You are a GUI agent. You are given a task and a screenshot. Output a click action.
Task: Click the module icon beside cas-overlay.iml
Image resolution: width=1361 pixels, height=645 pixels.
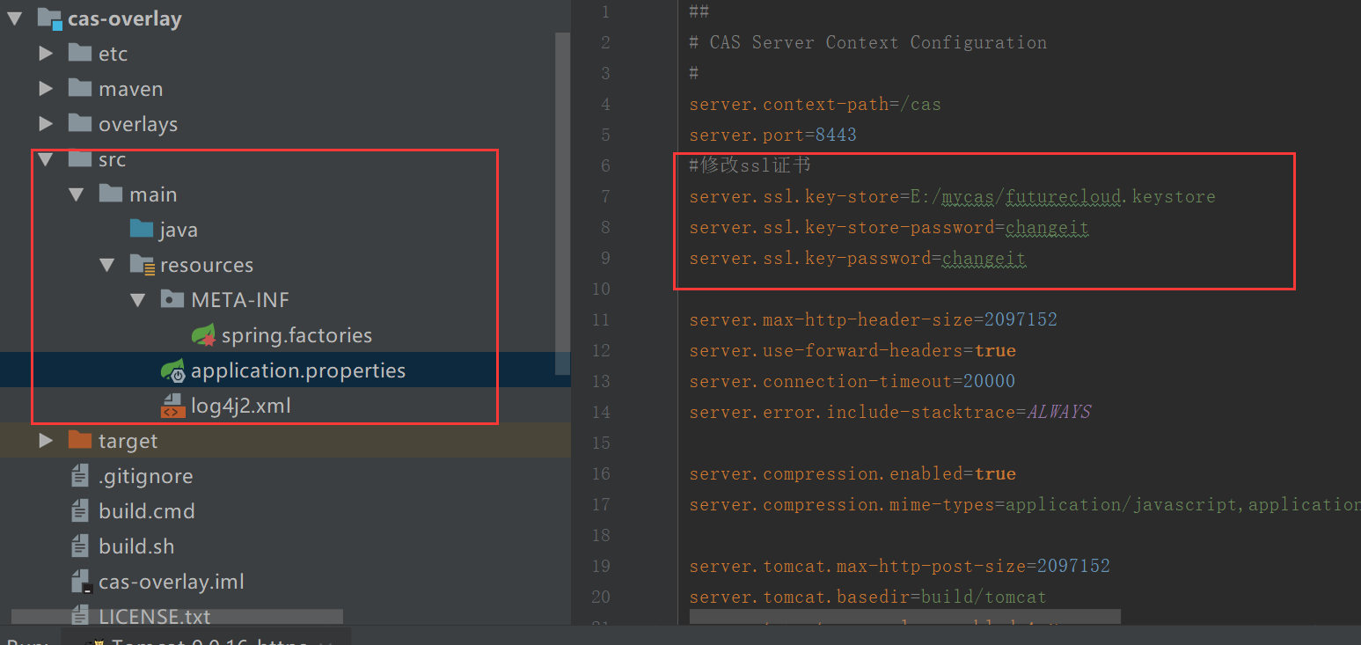coord(79,581)
